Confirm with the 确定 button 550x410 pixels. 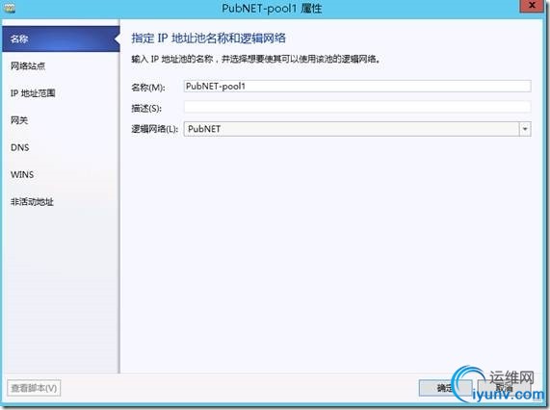pyautogui.click(x=445, y=388)
